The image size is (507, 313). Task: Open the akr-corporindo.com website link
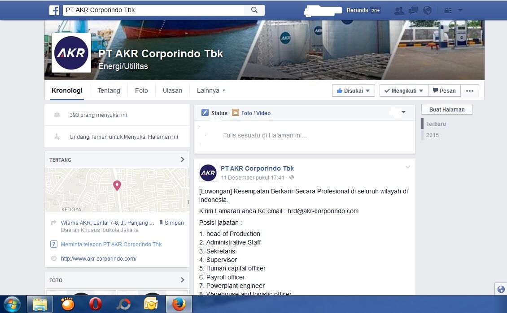click(x=99, y=258)
